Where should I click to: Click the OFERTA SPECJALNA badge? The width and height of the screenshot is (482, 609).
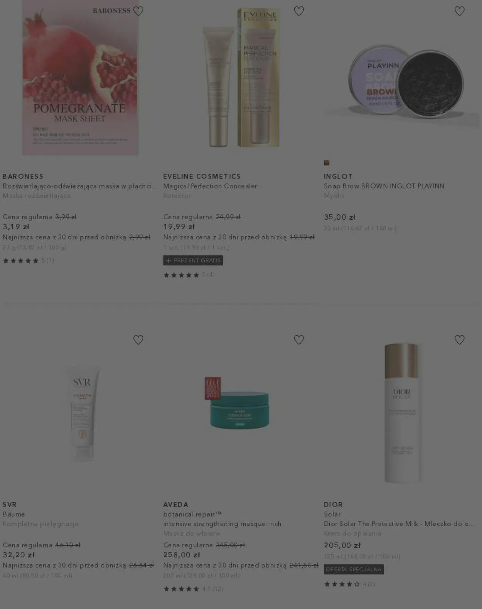(x=354, y=569)
